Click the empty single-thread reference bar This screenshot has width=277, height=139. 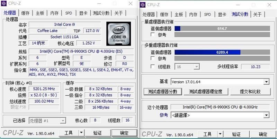222,35
